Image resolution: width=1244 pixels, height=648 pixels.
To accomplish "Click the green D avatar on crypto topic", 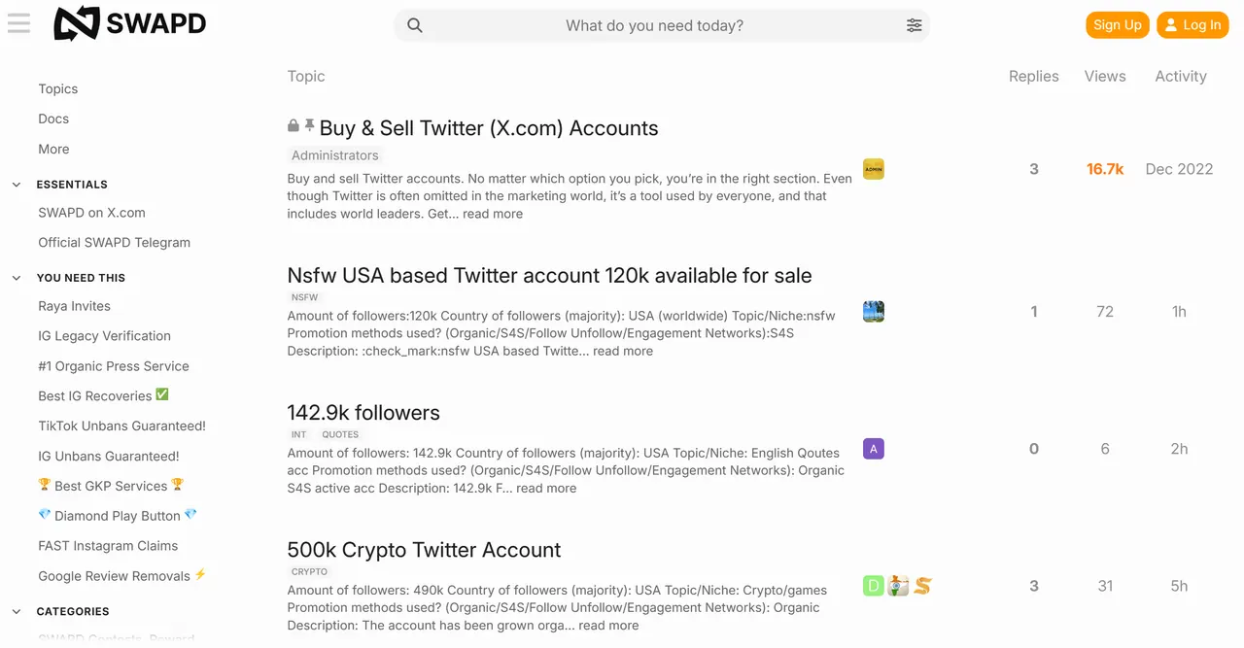I will 873,586.
